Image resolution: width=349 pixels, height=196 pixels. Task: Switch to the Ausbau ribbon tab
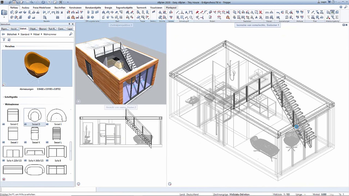point(25,8)
